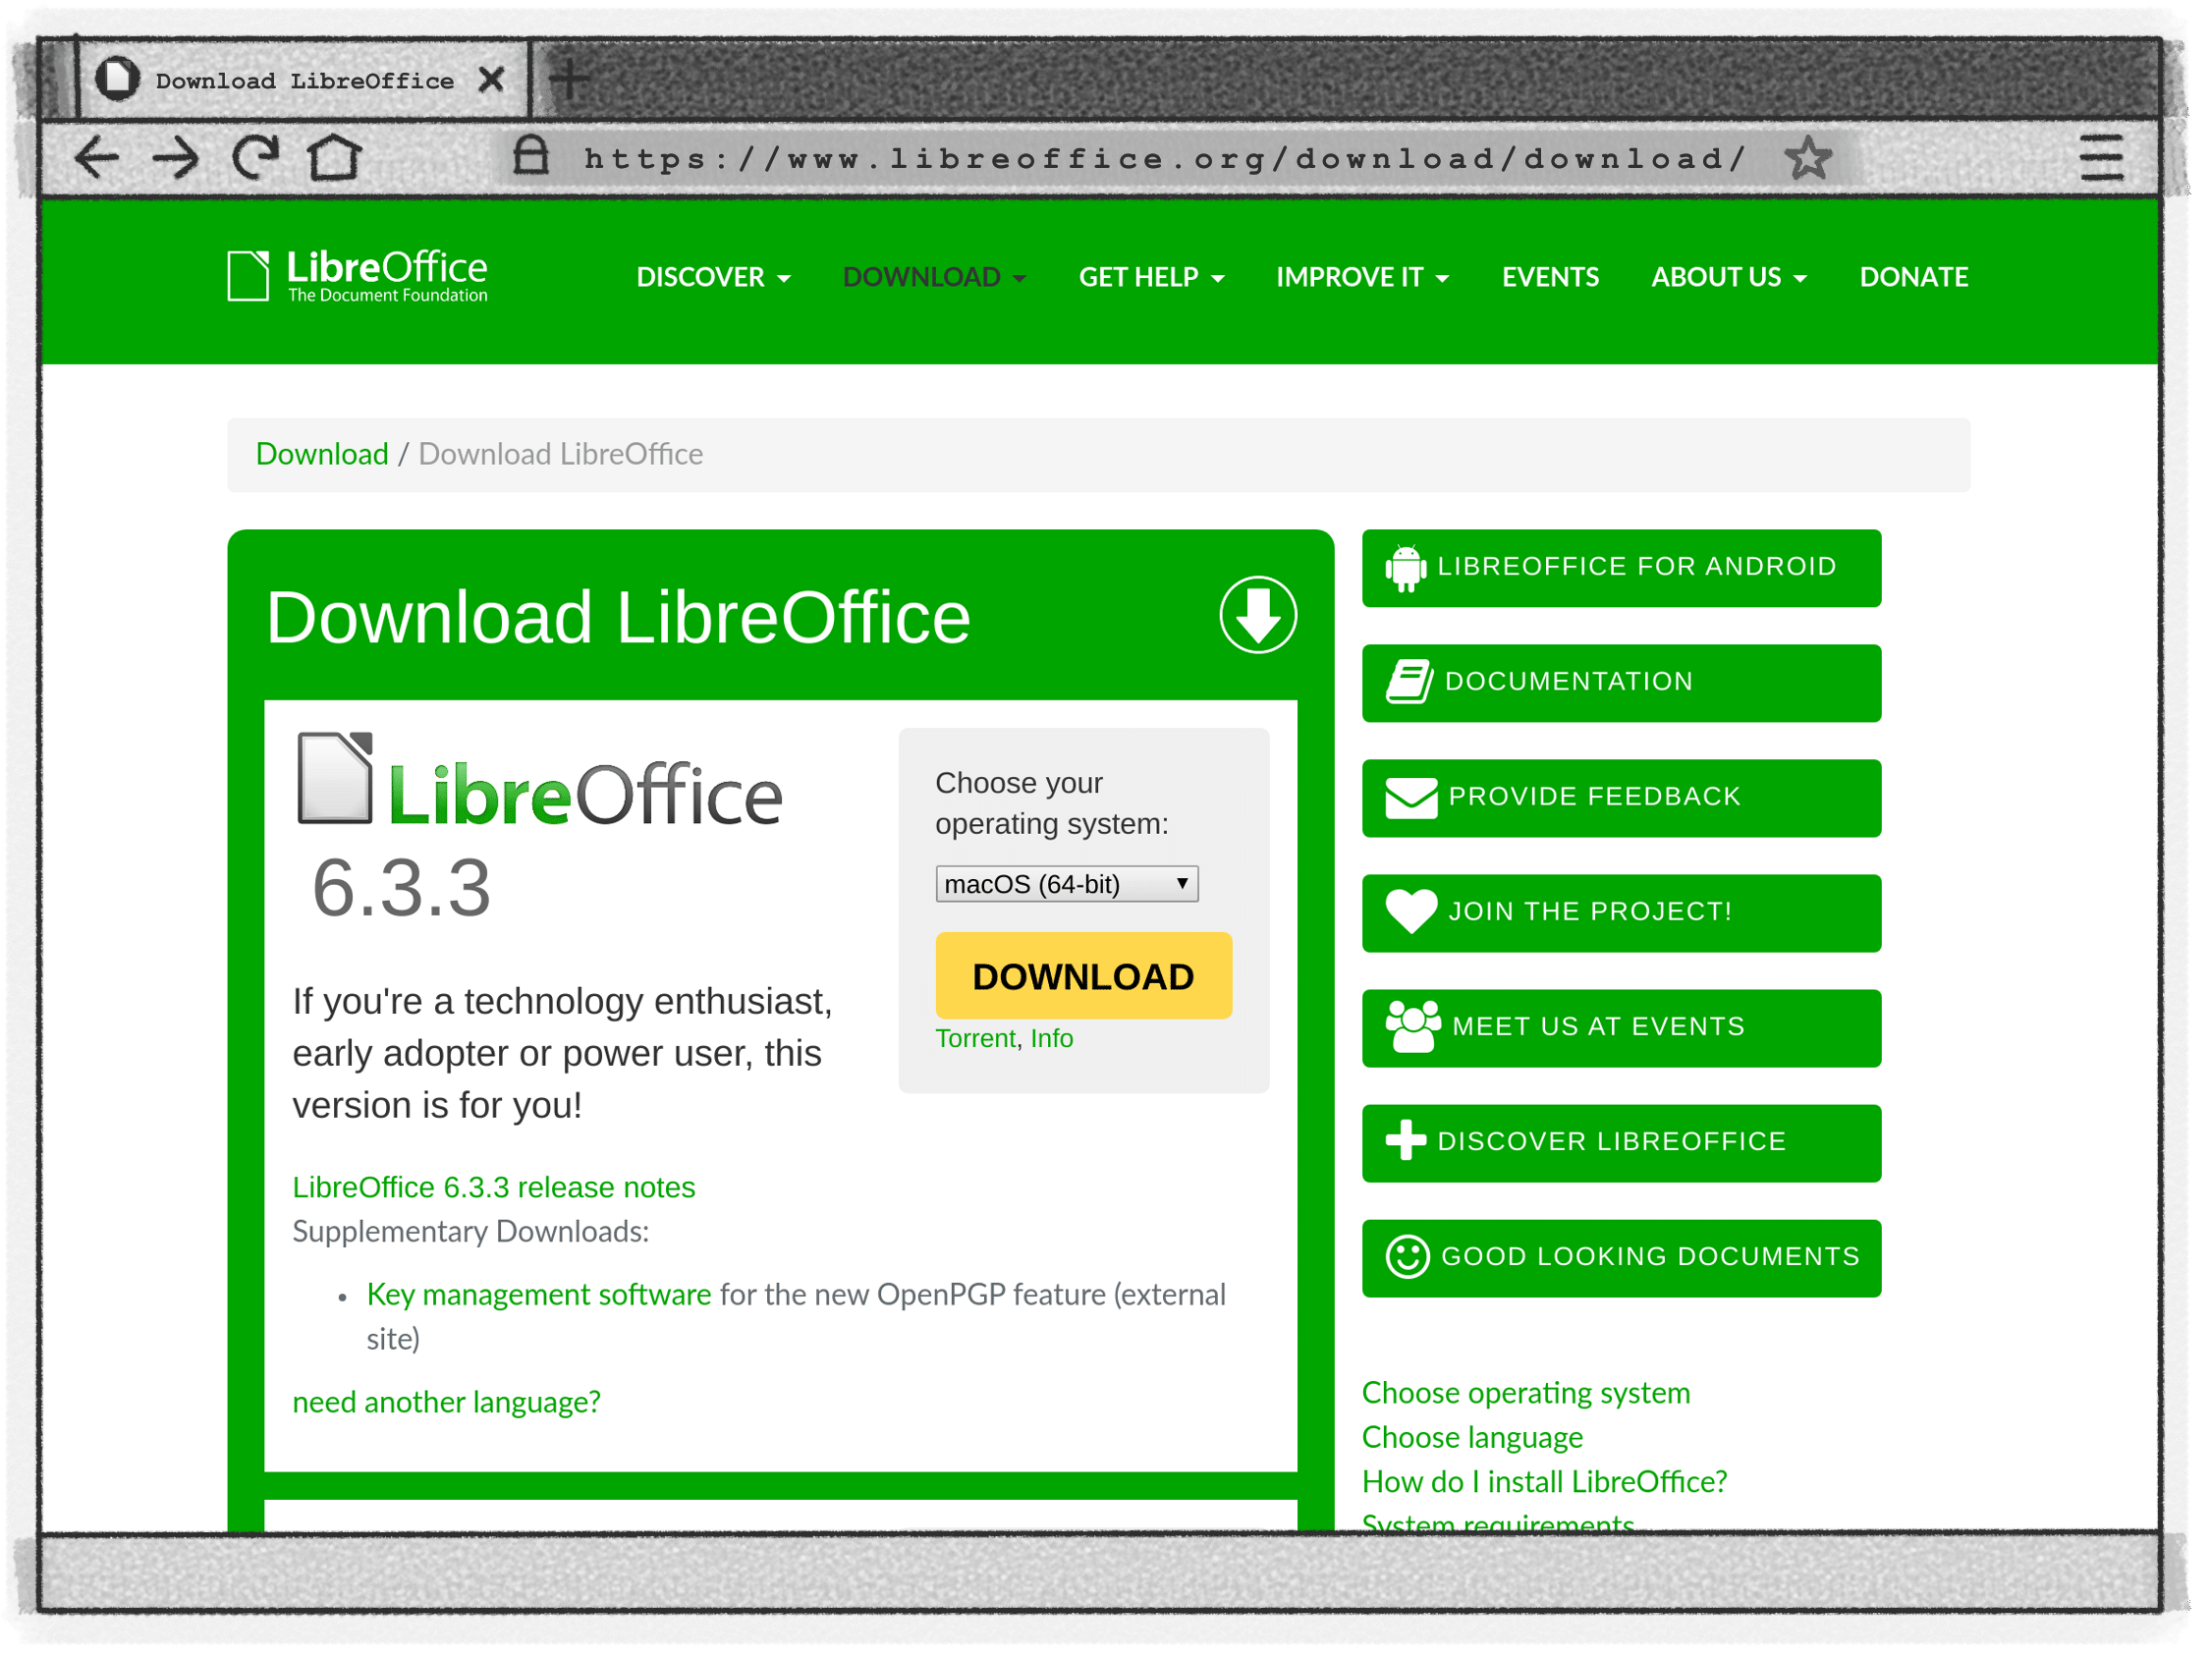Click the address bar URL field
Image resolution: width=2210 pixels, height=1658 pixels.
click(x=1164, y=158)
